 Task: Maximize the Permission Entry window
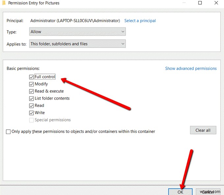(200, 3)
